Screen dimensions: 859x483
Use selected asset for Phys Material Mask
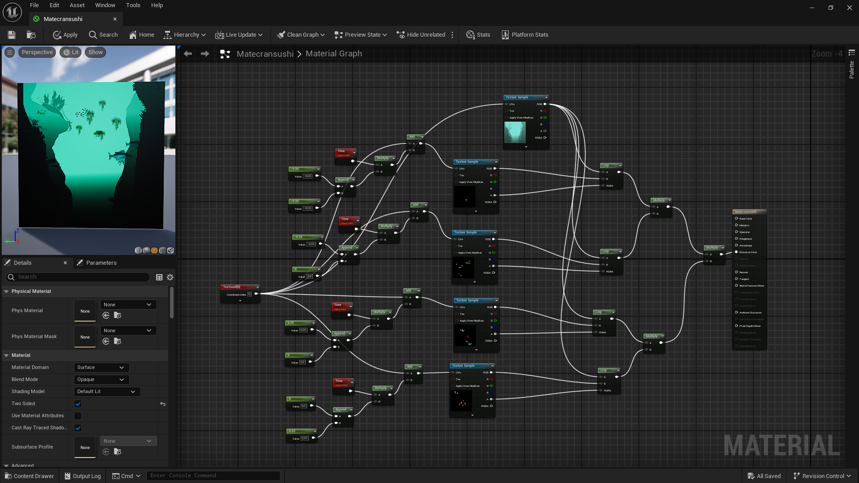(106, 342)
